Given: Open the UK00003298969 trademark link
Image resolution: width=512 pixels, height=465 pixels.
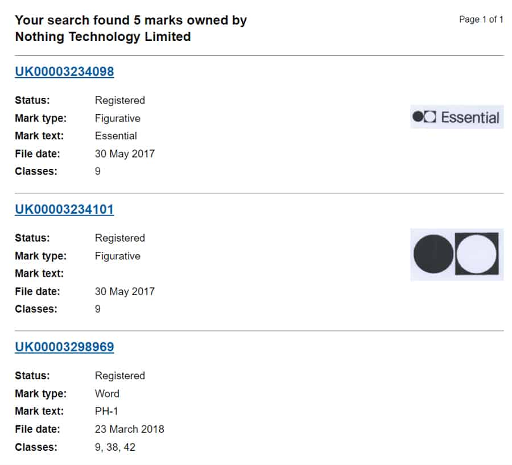Looking at the screenshot, I should point(64,347).
